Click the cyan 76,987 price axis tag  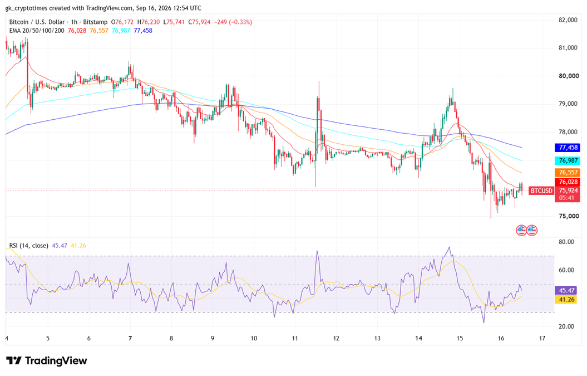click(x=567, y=160)
